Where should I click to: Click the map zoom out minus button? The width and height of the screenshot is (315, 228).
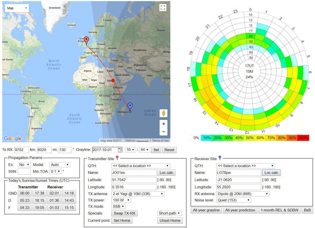164,132
